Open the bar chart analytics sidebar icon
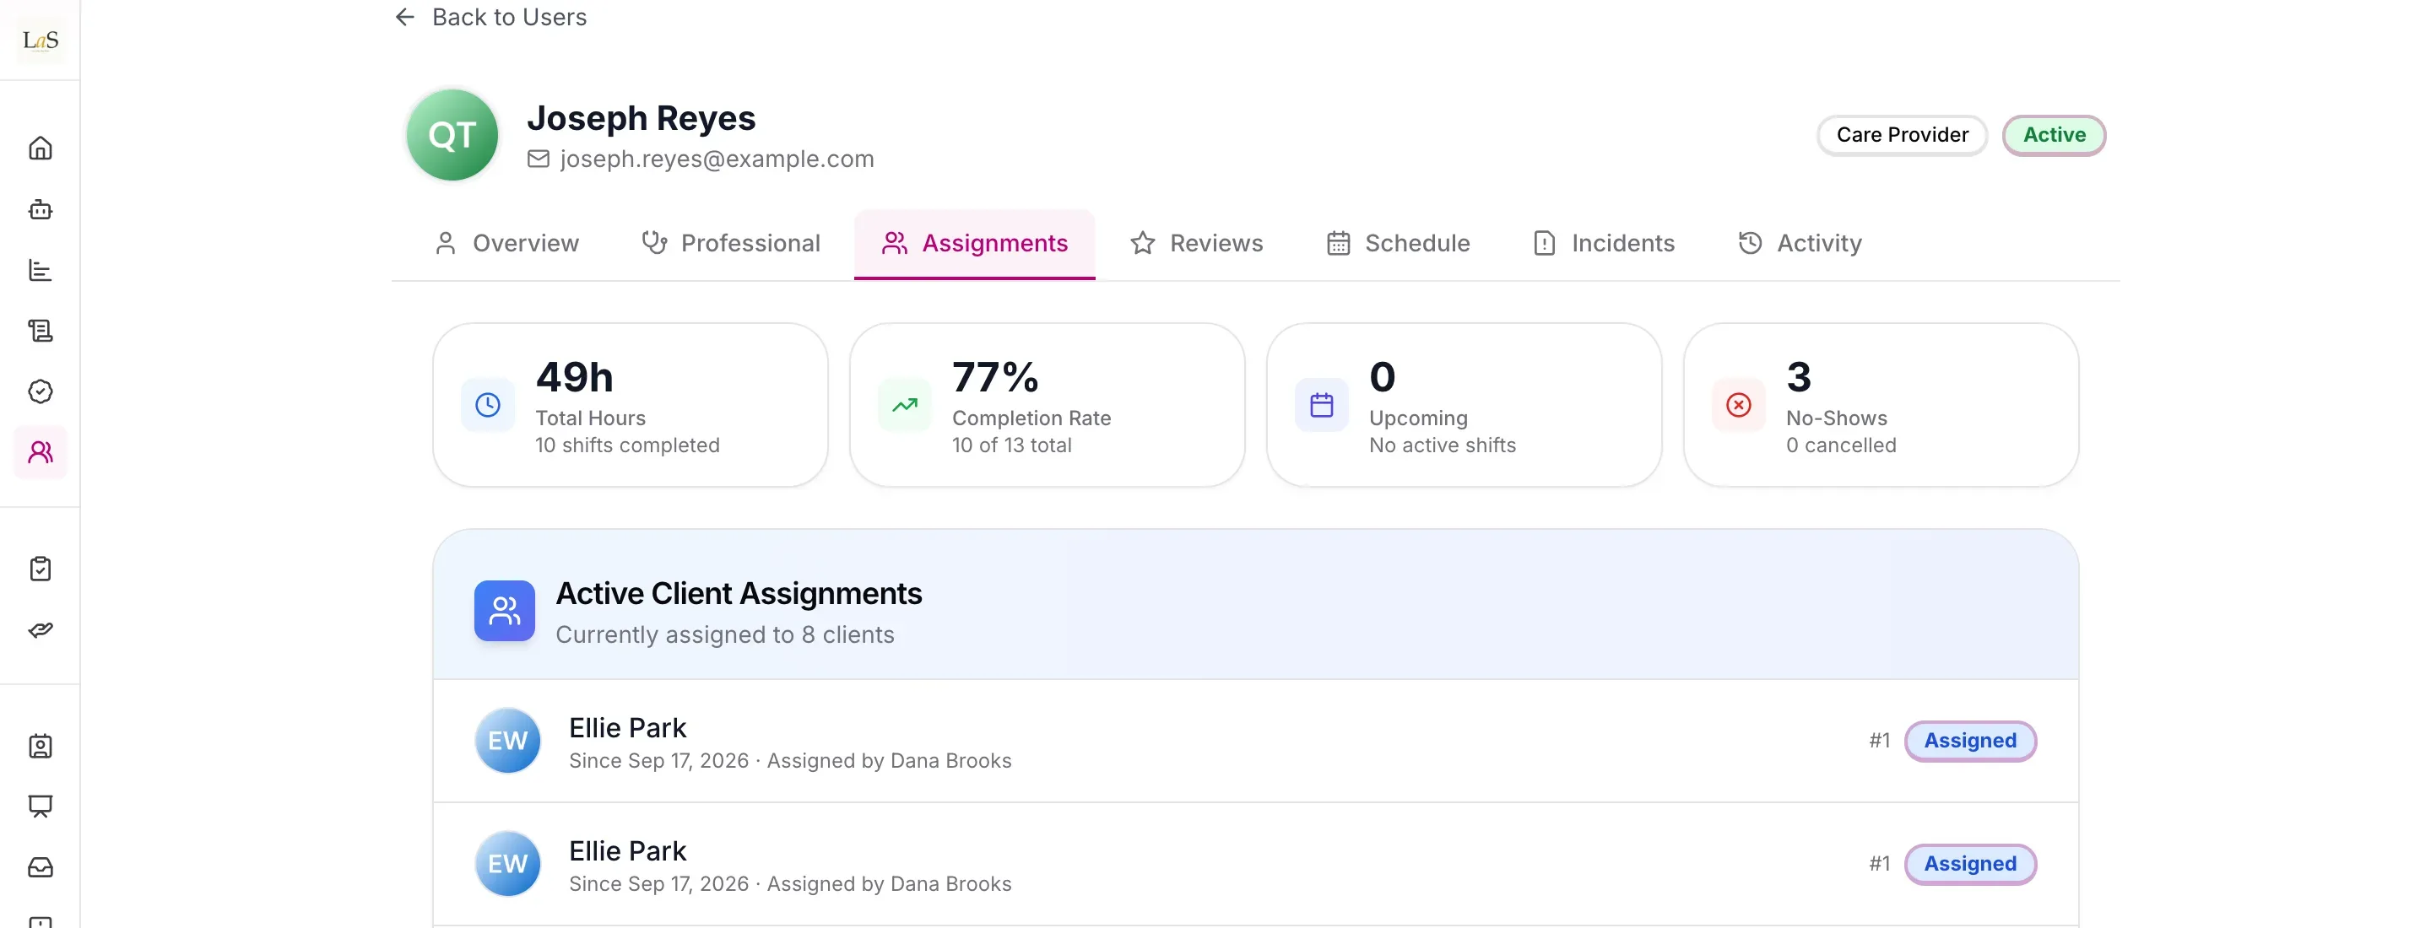 click(41, 270)
